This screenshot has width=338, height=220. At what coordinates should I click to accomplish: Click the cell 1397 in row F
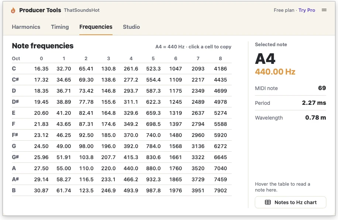click(x=176, y=124)
